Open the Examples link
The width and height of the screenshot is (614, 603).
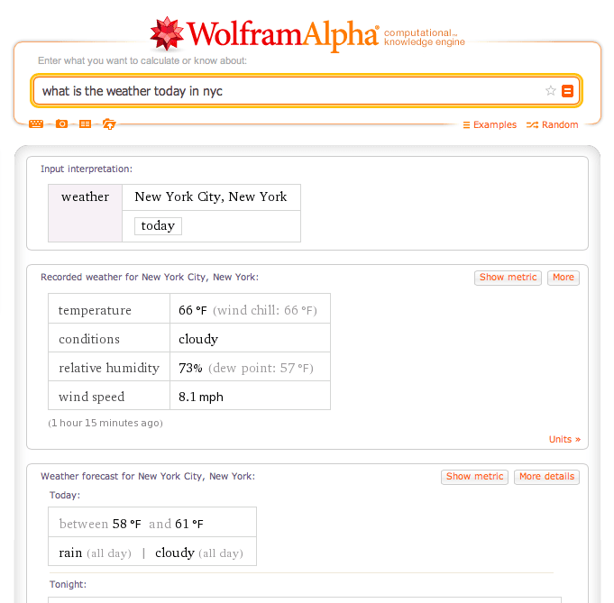[x=490, y=125]
